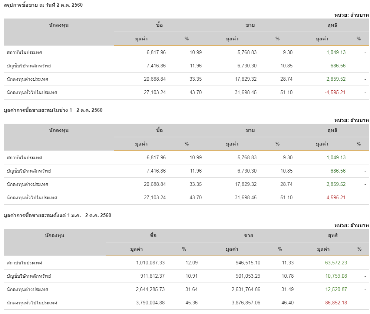
Task: Click the sell value 3,876,857.06
Action: (x=246, y=303)
